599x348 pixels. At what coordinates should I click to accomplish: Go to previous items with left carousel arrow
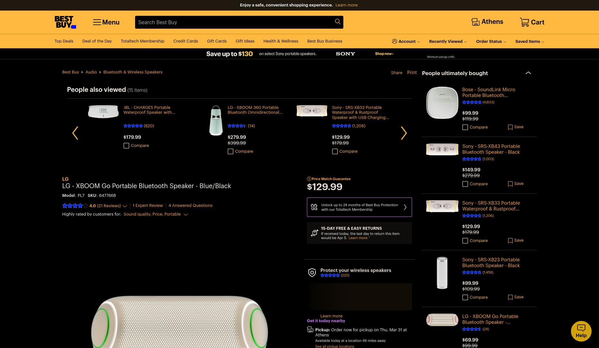(x=75, y=133)
